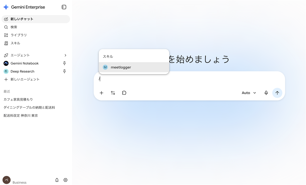Screen dimensions: 306x185
Task: Open 検索 in the sidebar
Action: (36, 27)
